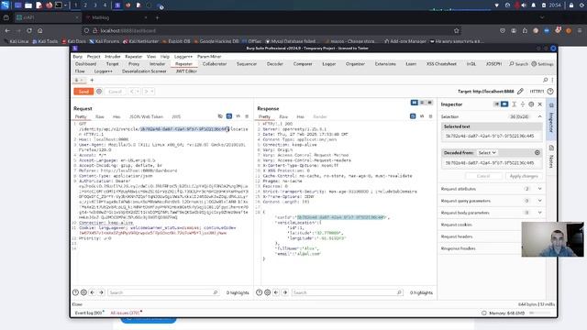Image resolution: width=587 pixels, height=330 pixels.
Task: Jump to previous request search match
Action: click(93, 292)
